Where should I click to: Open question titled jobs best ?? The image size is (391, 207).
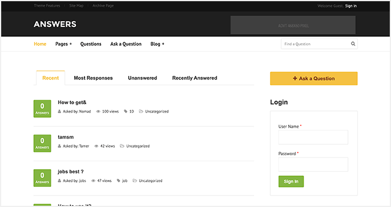(x=71, y=171)
